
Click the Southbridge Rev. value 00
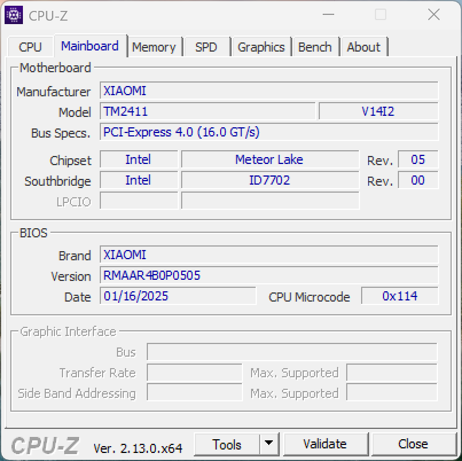point(418,180)
